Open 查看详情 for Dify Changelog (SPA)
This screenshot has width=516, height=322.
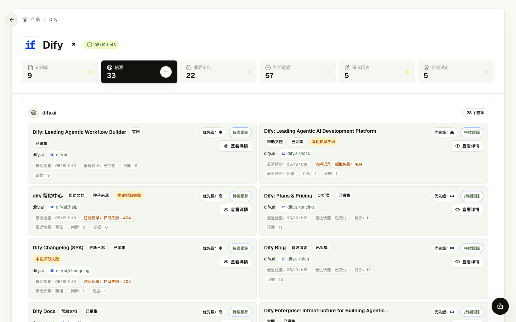(236, 262)
